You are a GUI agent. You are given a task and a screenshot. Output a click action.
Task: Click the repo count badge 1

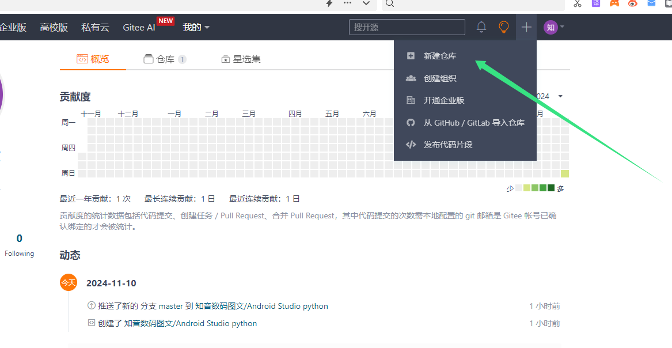182,59
